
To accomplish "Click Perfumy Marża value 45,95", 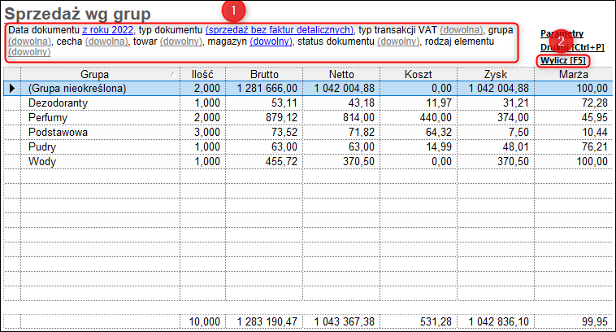I will [x=595, y=118].
